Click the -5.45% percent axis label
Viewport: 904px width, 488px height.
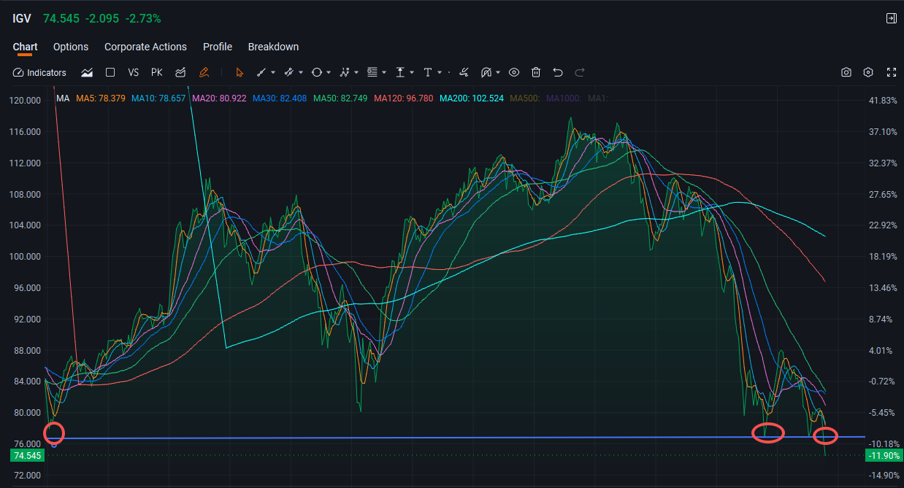tap(881, 413)
